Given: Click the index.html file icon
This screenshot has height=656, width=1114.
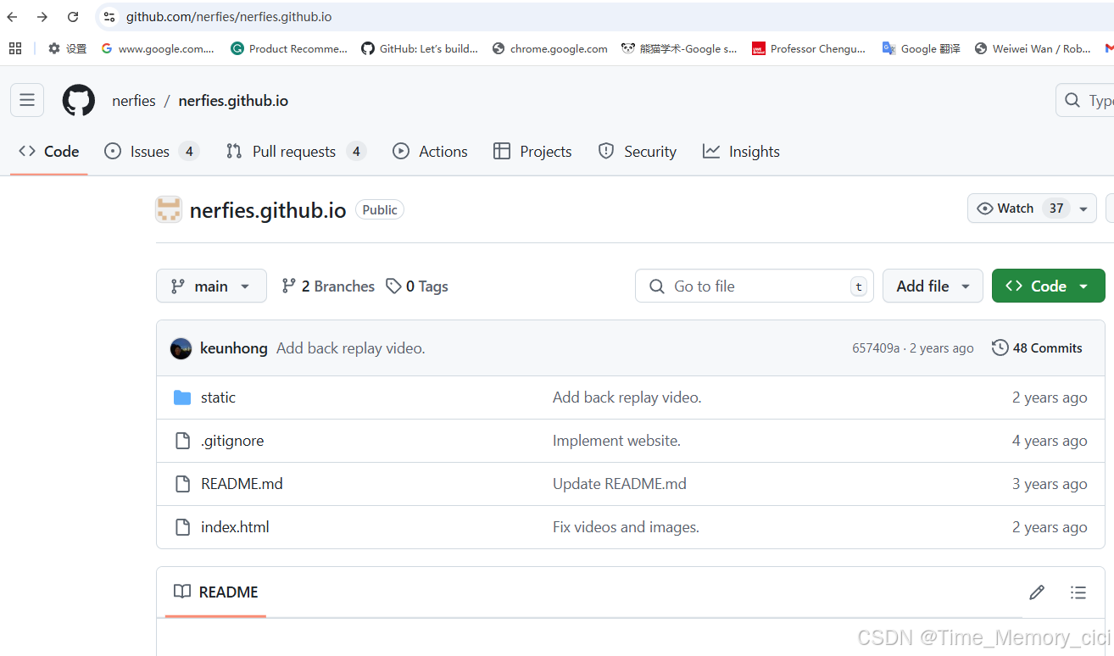Looking at the screenshot, I should (x=182, y=527).
